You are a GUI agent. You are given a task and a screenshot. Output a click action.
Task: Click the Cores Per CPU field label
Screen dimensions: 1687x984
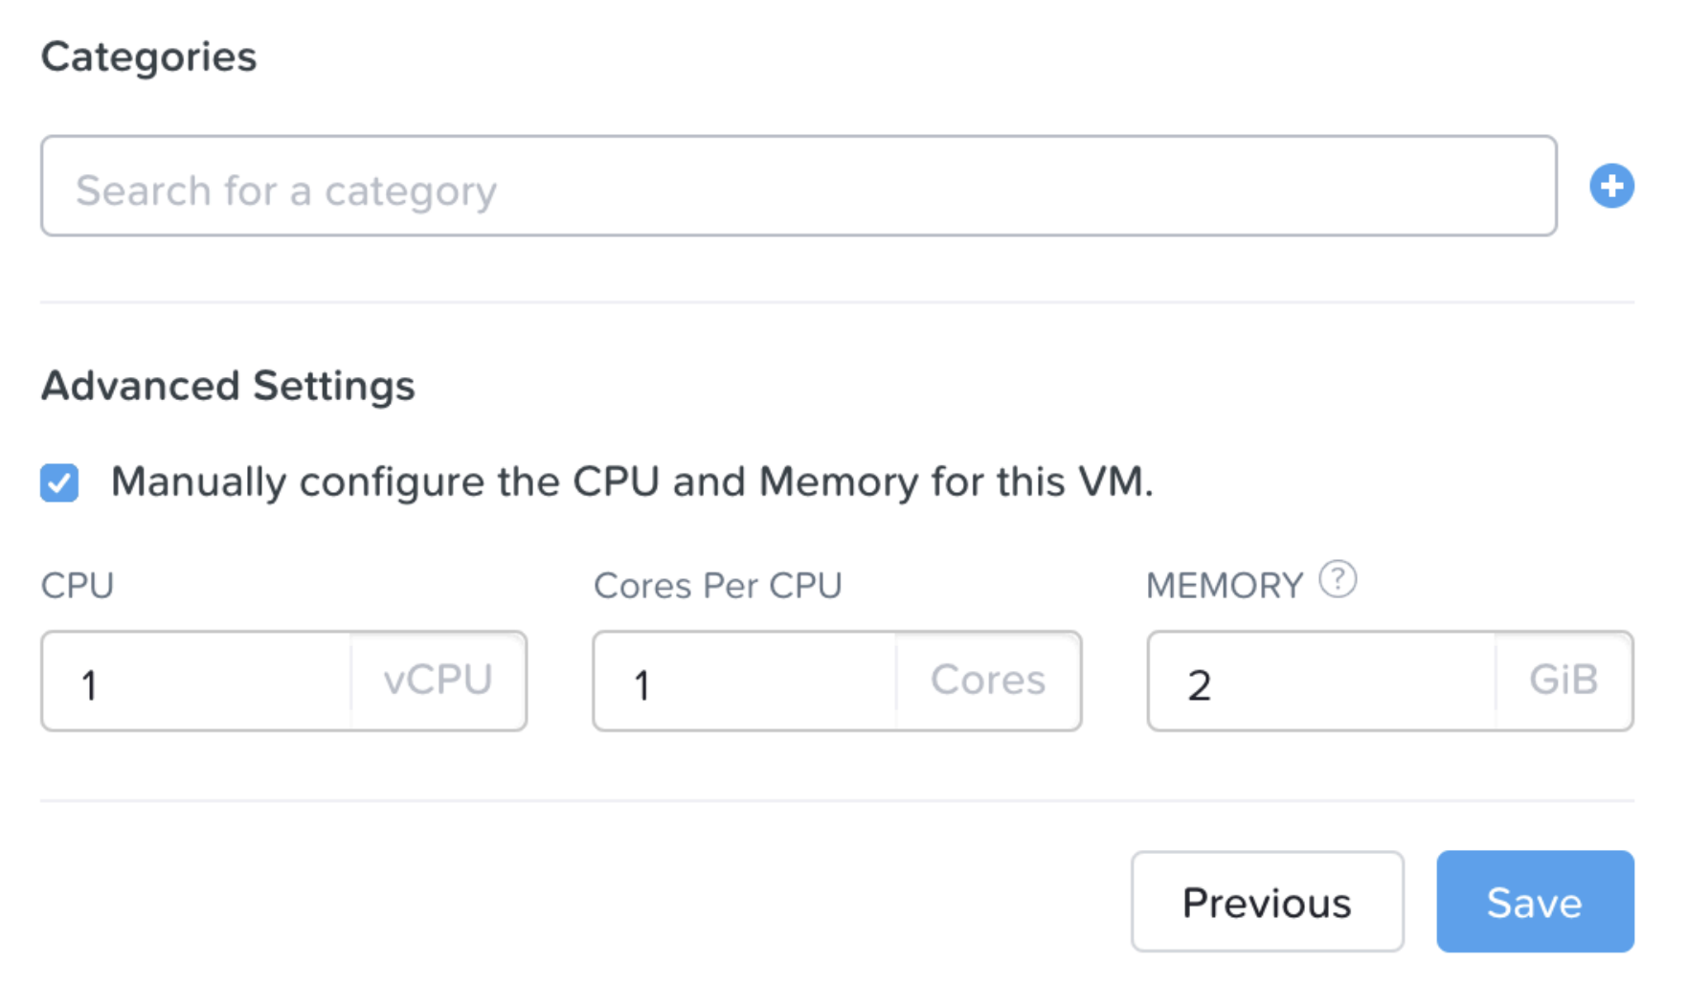point(717,586)
